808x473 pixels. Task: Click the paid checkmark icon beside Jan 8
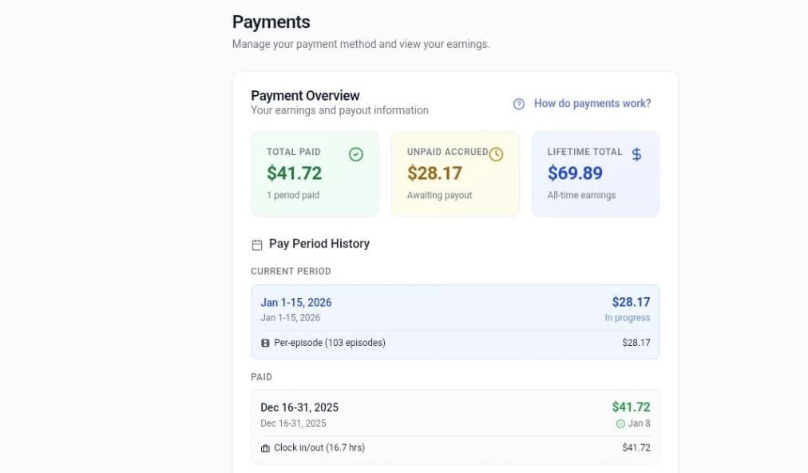[x=620, y=423]
